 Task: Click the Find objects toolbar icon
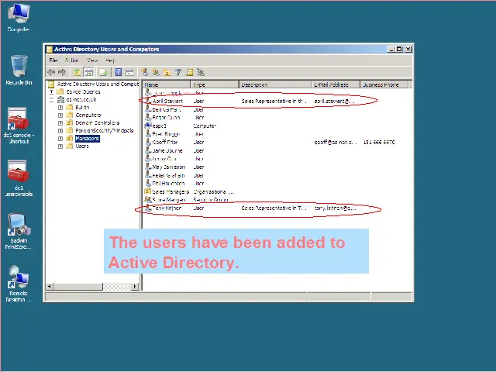pyautogui.click(x=189, y=72)
